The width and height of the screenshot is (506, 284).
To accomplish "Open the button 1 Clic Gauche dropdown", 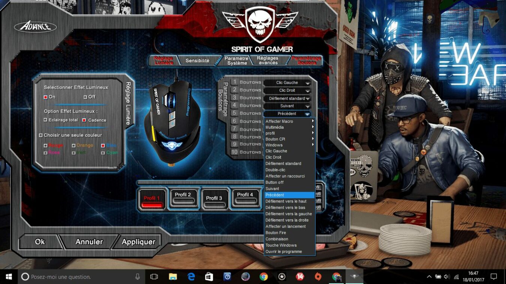I will (287, 83).
